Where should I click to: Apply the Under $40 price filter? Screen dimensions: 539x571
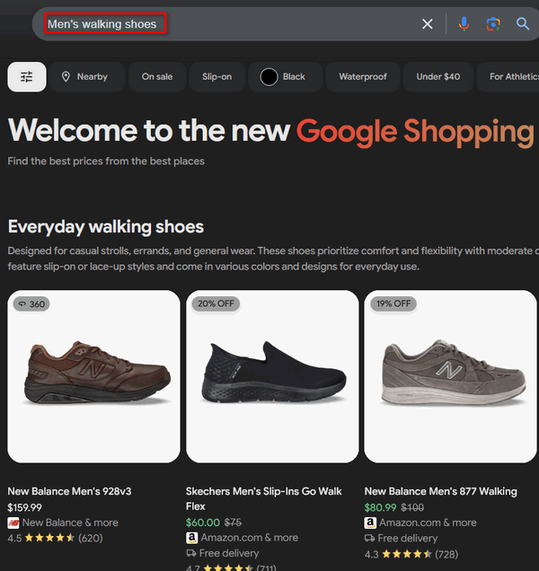pyautogui.click(x=437, y=77)
